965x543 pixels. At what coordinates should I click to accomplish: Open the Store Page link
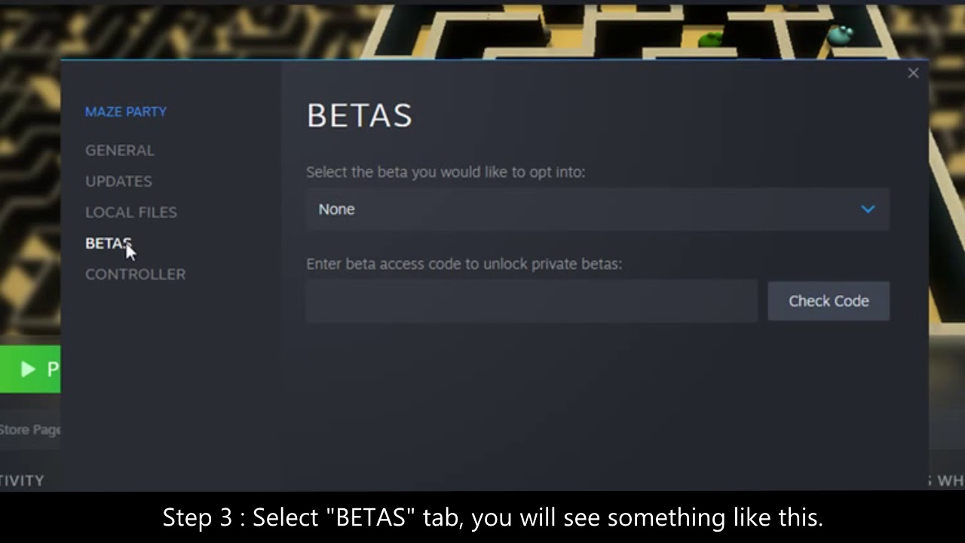point(30,430)
